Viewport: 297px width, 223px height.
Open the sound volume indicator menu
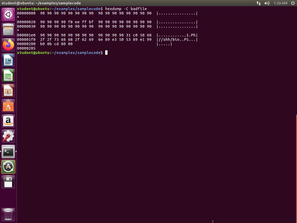pyautogui.click(x=267, y=3)
